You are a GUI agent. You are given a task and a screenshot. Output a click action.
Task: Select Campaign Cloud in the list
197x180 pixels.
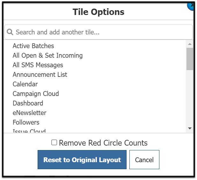click(36, 94)
